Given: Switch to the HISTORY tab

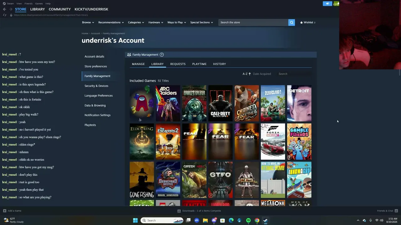Looking at the screenshot, I should coord(219,64).
